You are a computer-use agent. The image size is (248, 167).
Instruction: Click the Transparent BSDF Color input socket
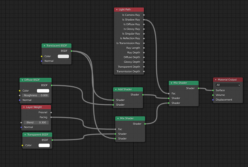click(22, 145)
